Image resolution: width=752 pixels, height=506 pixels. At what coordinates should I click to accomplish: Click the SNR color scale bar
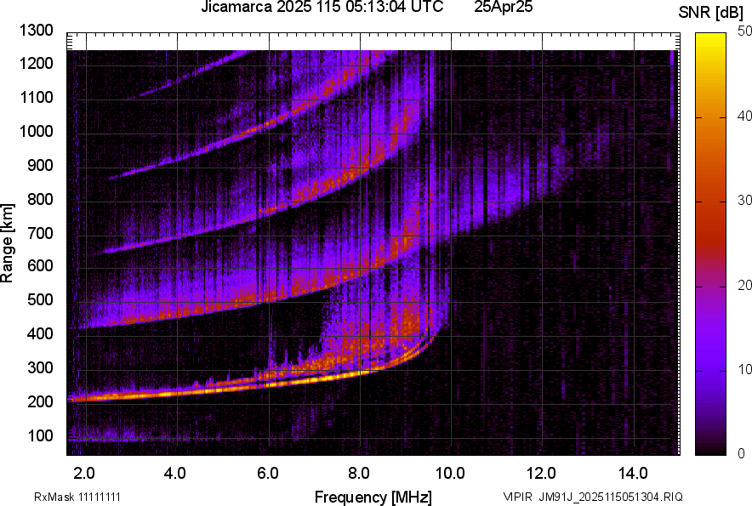[x=711, y=244]
